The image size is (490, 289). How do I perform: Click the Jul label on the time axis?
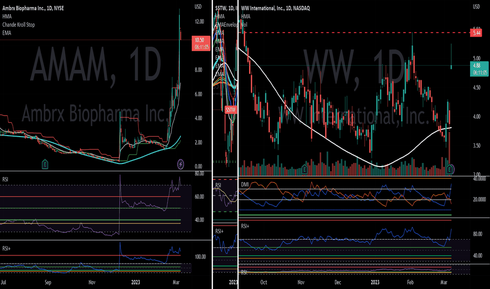coord(4,283)
